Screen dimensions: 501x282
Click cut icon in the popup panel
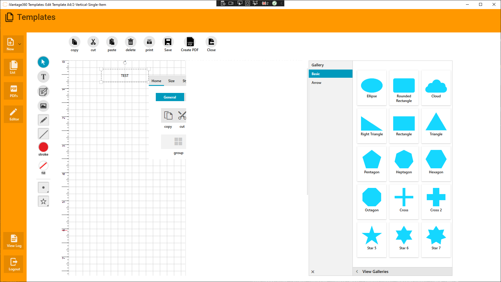(182, 115)
